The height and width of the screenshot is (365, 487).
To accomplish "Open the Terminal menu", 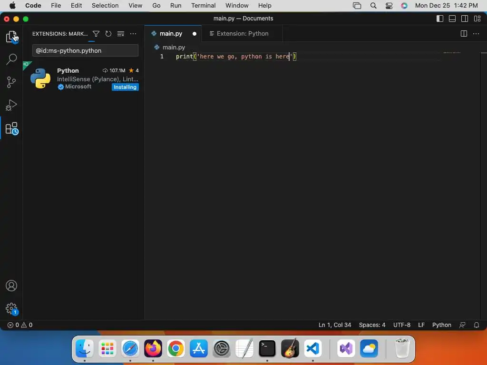I will pyautogui.click(x=203, y=6).
